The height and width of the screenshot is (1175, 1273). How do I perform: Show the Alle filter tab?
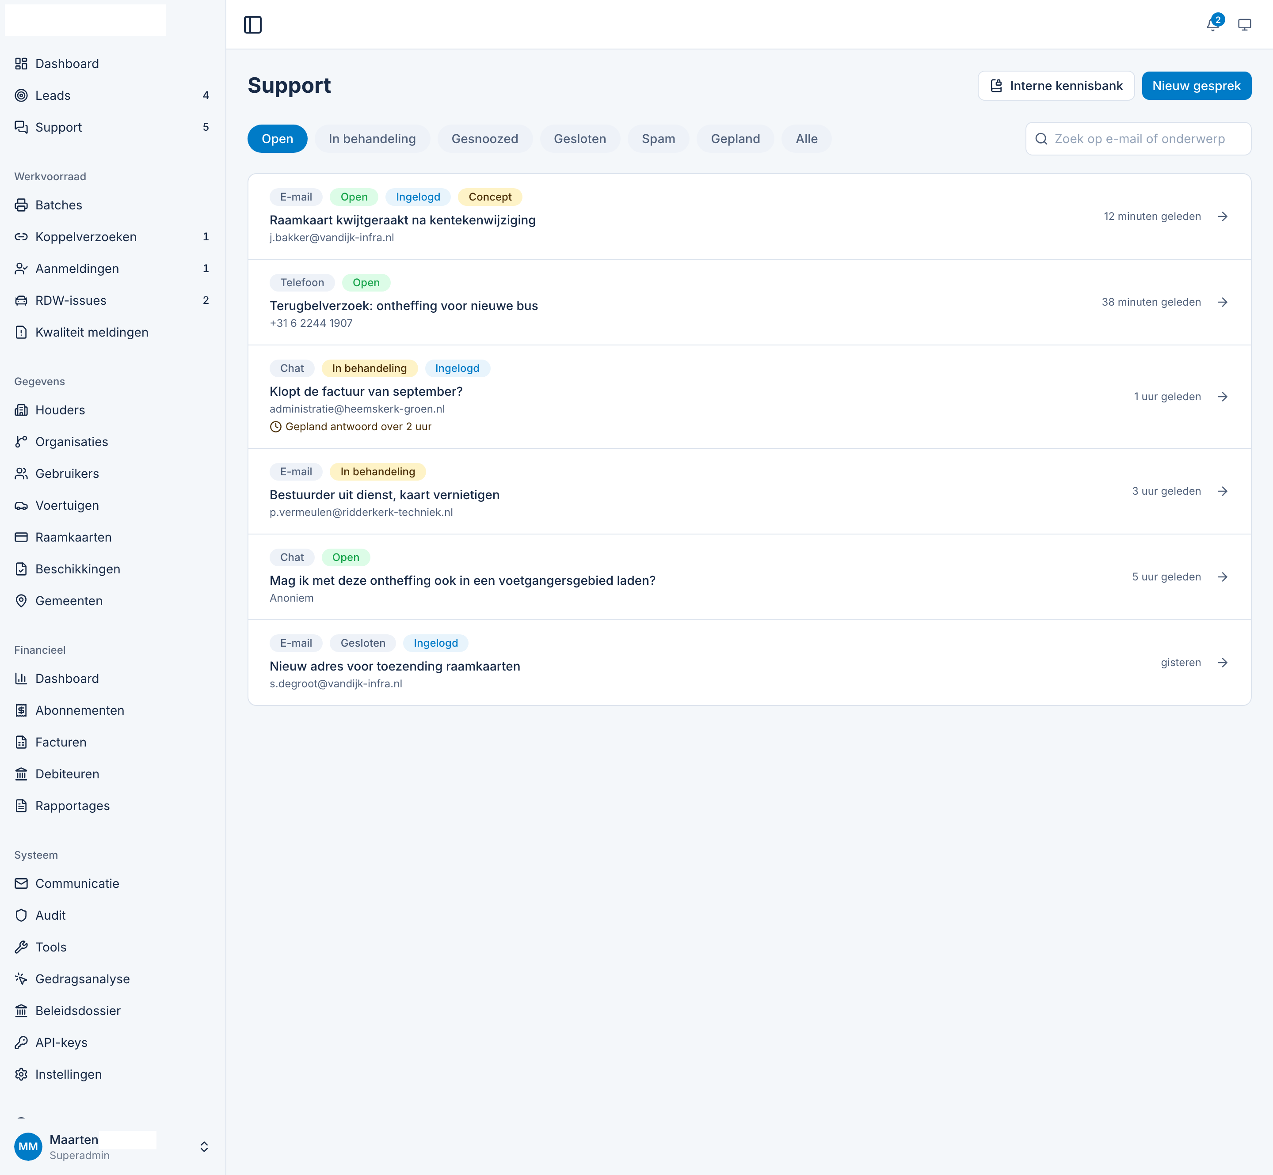tap(807, 139)
